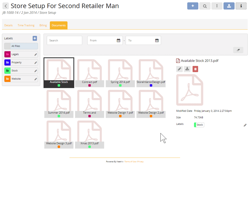This screenshot has width=249, height=200.
Task: Select the Summer 2014.pdf thumbnail
Action: 59,103
